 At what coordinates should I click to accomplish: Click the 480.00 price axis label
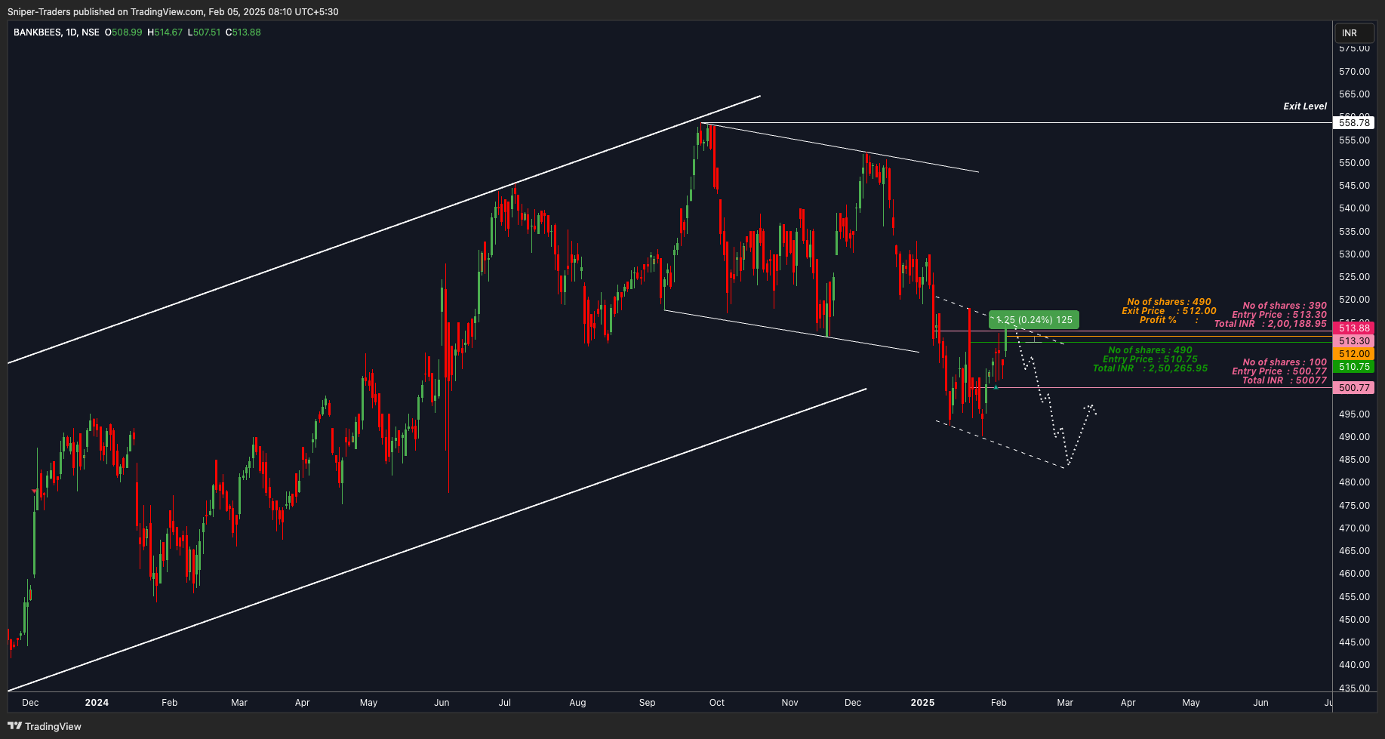point(1354,482)
